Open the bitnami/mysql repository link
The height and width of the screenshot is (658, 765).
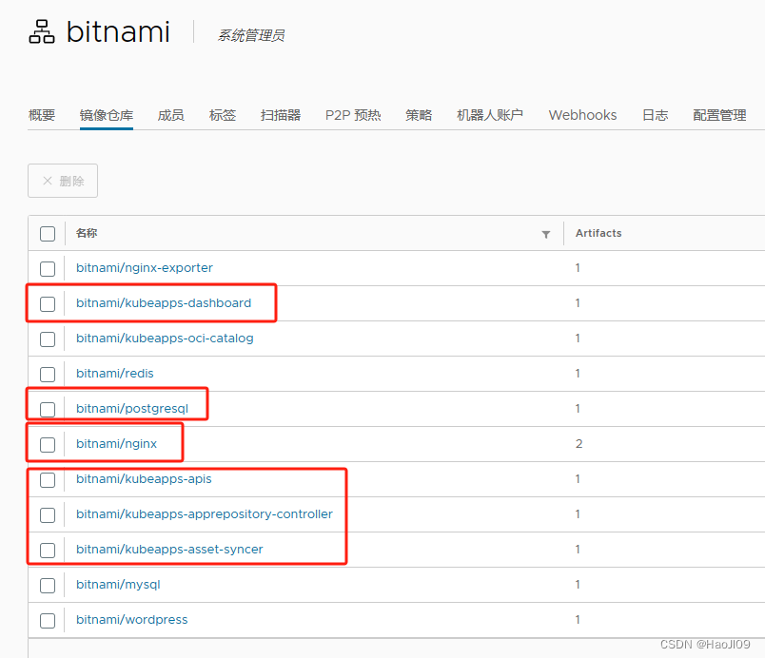click(x=118, y=585)
